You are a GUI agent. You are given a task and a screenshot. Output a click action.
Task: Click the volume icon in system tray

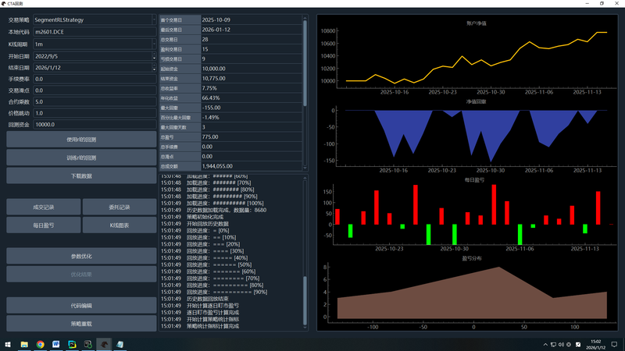[x=561, y=344]
